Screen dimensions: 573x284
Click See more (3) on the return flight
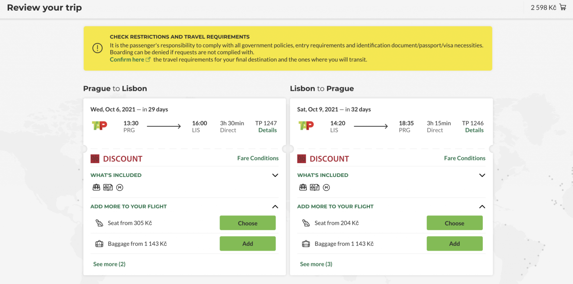(316, 264)
